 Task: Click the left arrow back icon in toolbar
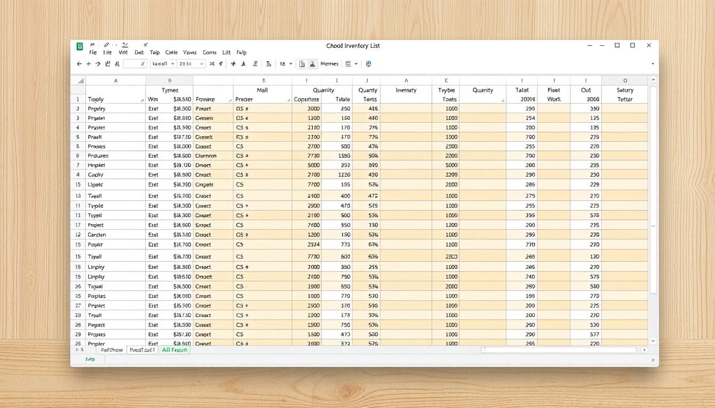(79, 64)
